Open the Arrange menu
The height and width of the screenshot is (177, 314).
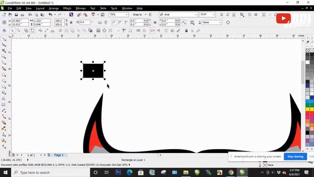[53, 8]
